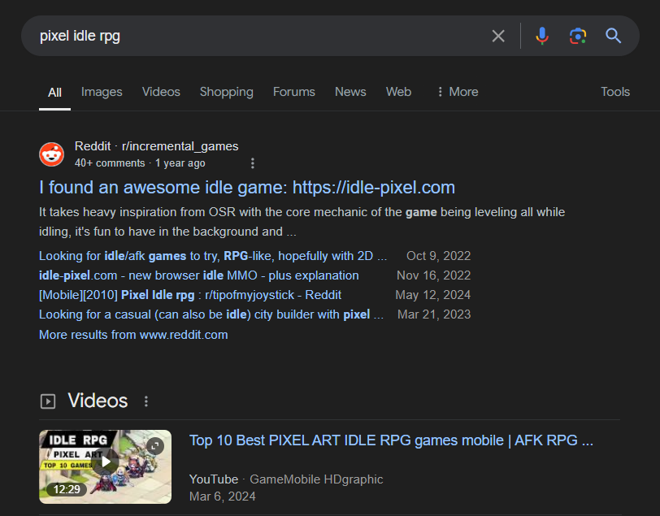The width and height of the screenshot is (660, 516).
Task: Go to the Forums tab
Action: [293, 92]
